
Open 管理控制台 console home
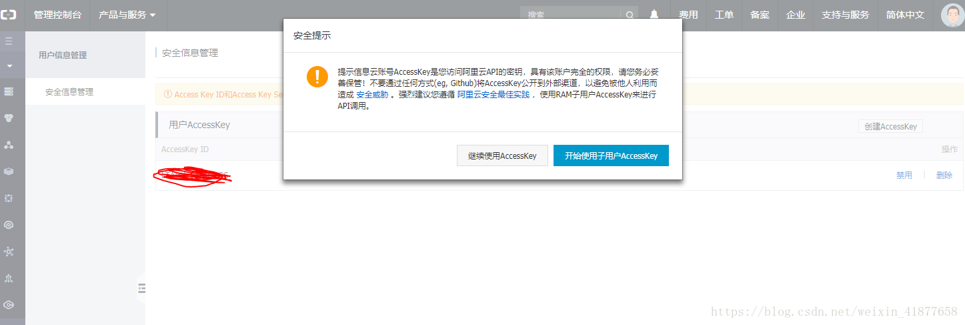coord(57,15)
